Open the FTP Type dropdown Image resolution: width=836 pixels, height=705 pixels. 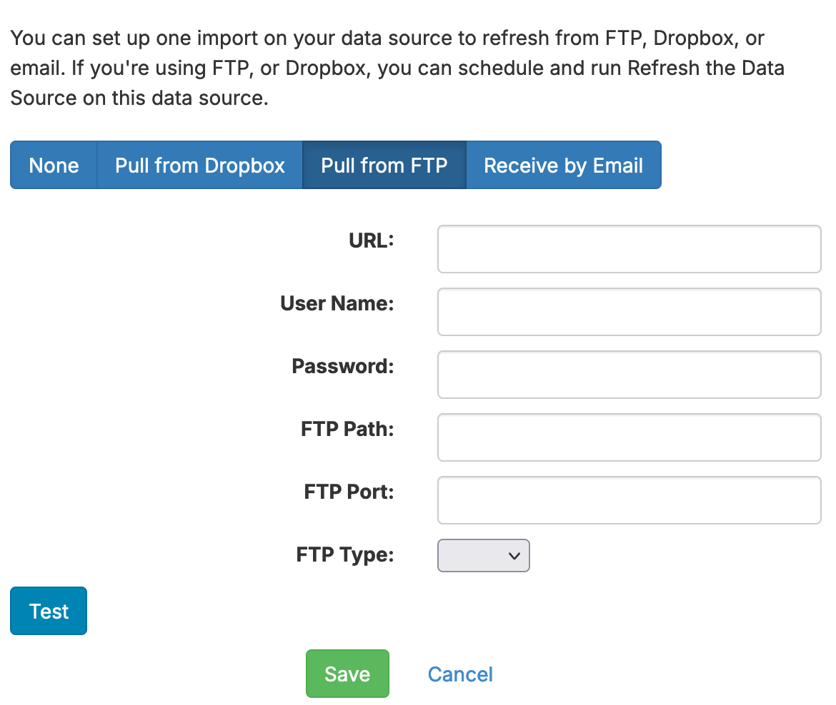tap(483, 556)
